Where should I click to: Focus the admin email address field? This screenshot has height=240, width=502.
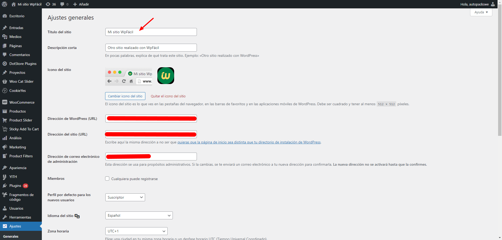pyautogui.click(x=151, y=157)
